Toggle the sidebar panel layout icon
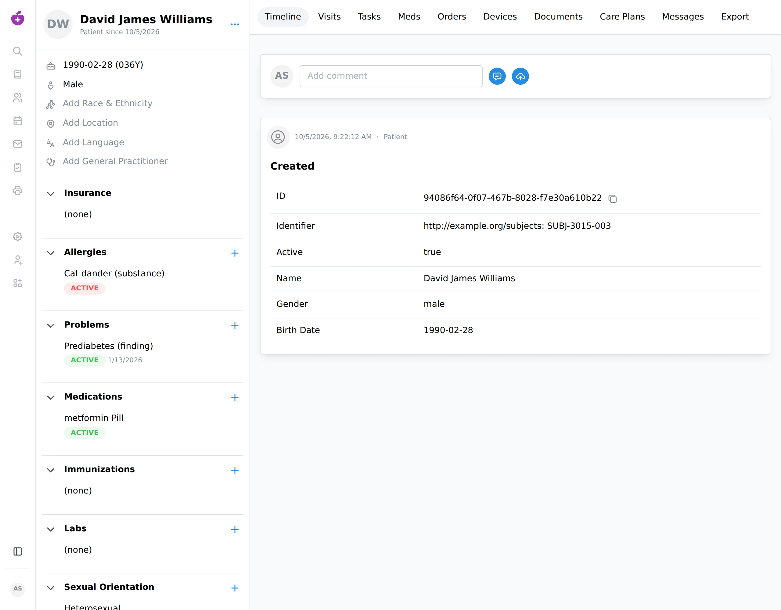Screen dimensions: 781x610 17,551
